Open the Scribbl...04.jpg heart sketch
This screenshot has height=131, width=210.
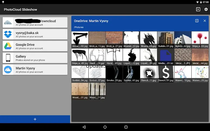click(80, 74)
